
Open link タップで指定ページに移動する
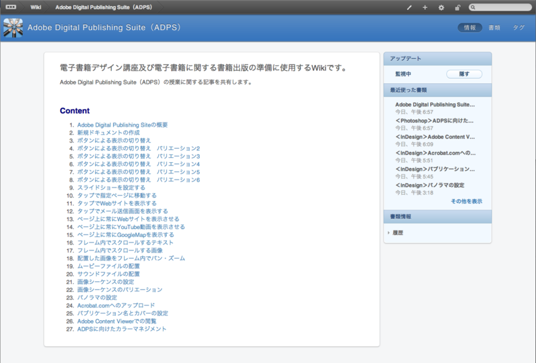click(117, 196)
